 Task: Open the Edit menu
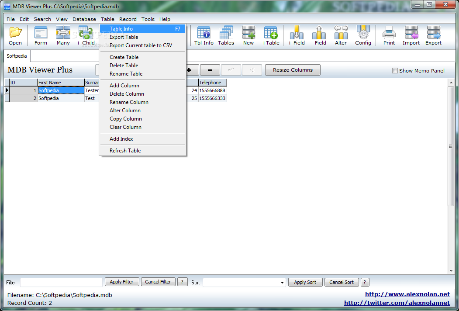point(24,19)
